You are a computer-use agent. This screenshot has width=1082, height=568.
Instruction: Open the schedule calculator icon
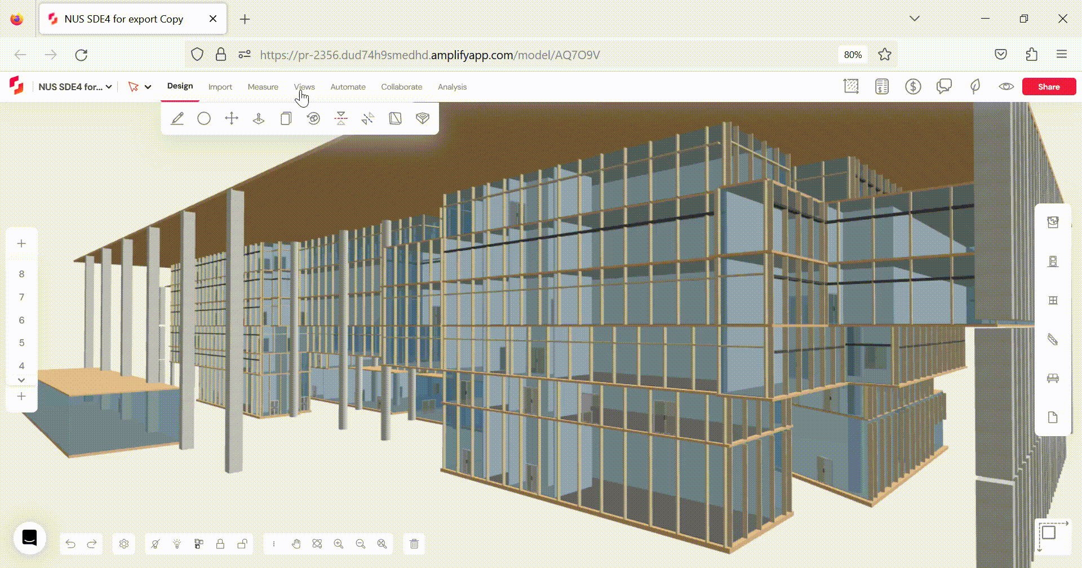(882, 87)
